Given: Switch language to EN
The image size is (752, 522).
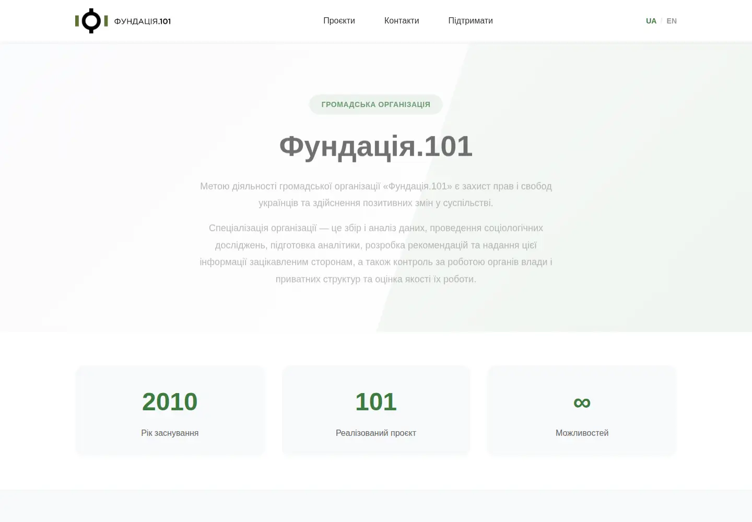Looking at the screenshot, I should (x=672, y=21).
